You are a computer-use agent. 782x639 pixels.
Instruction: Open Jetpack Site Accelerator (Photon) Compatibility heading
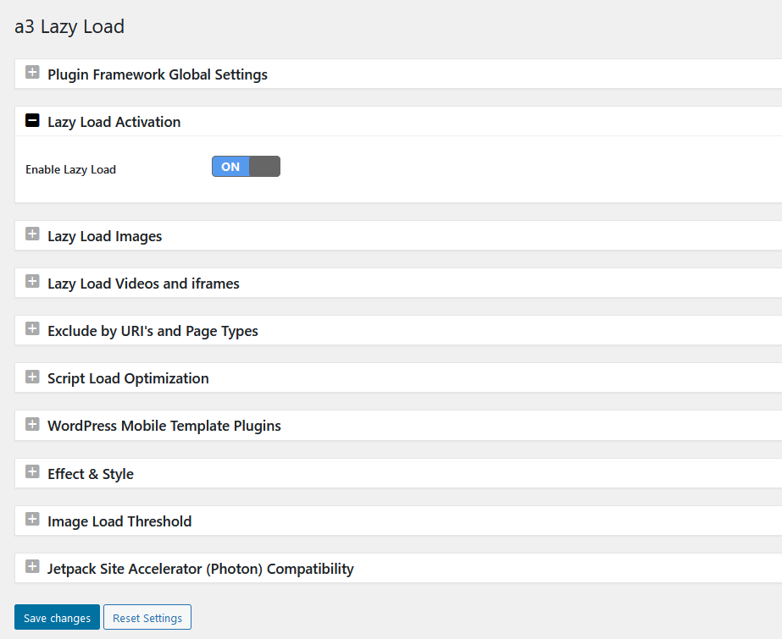point(201,569)
